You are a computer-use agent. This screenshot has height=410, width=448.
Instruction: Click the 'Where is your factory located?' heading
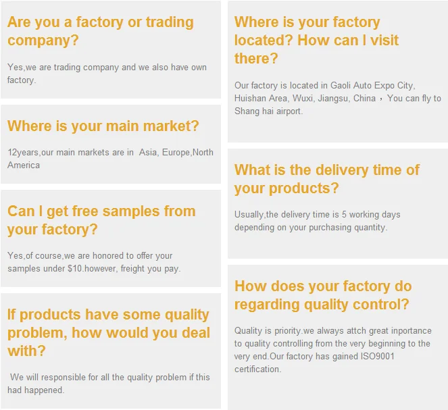[x=316, y=40]
